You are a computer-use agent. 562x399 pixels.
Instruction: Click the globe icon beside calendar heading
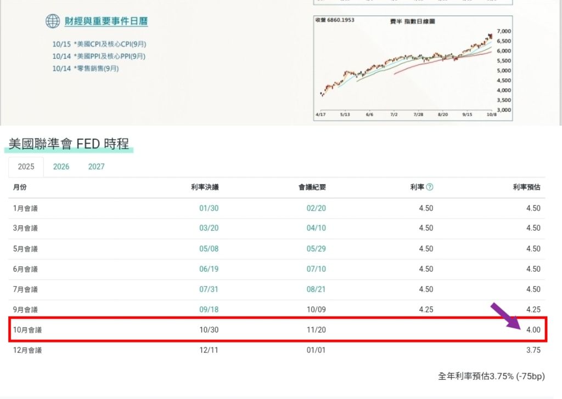(x=53, y=21)
